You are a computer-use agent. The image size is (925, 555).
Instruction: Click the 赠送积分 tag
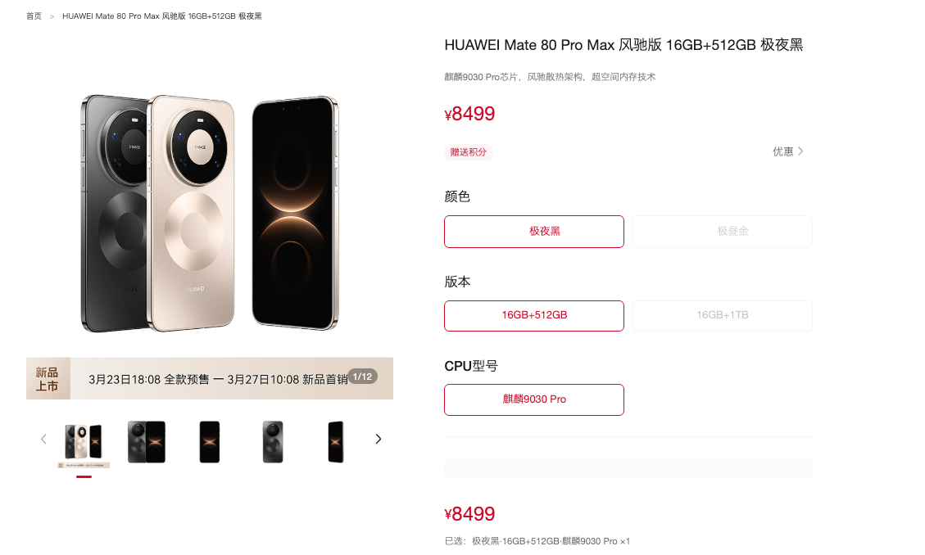pos(469,152)
